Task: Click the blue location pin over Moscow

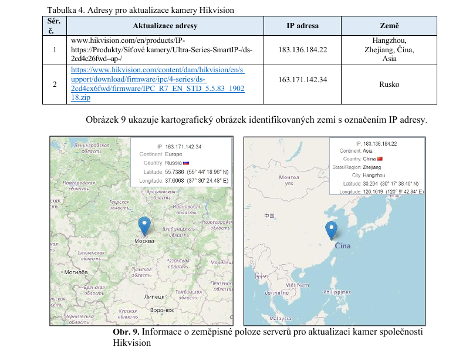Action: 144,225
